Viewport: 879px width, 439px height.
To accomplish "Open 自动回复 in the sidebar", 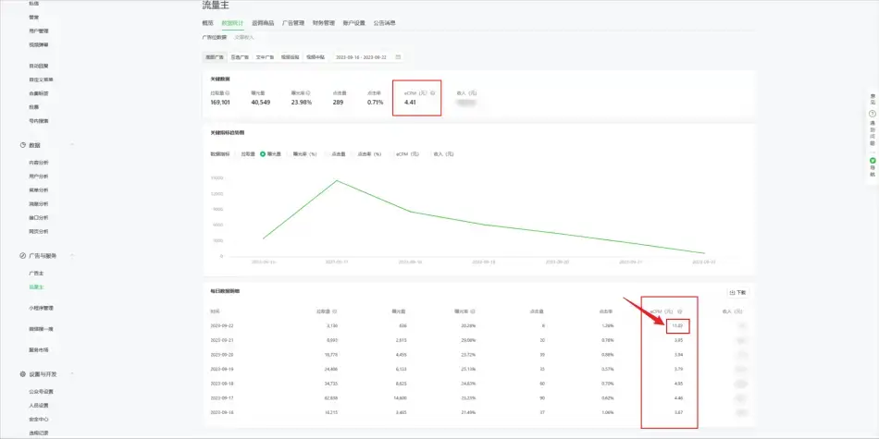I will point(39,66).
